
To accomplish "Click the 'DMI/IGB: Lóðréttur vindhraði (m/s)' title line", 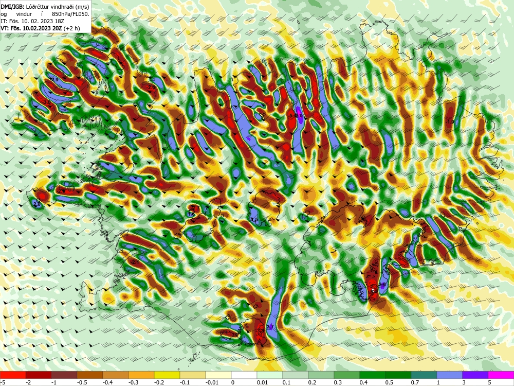I will pos(45,6).
